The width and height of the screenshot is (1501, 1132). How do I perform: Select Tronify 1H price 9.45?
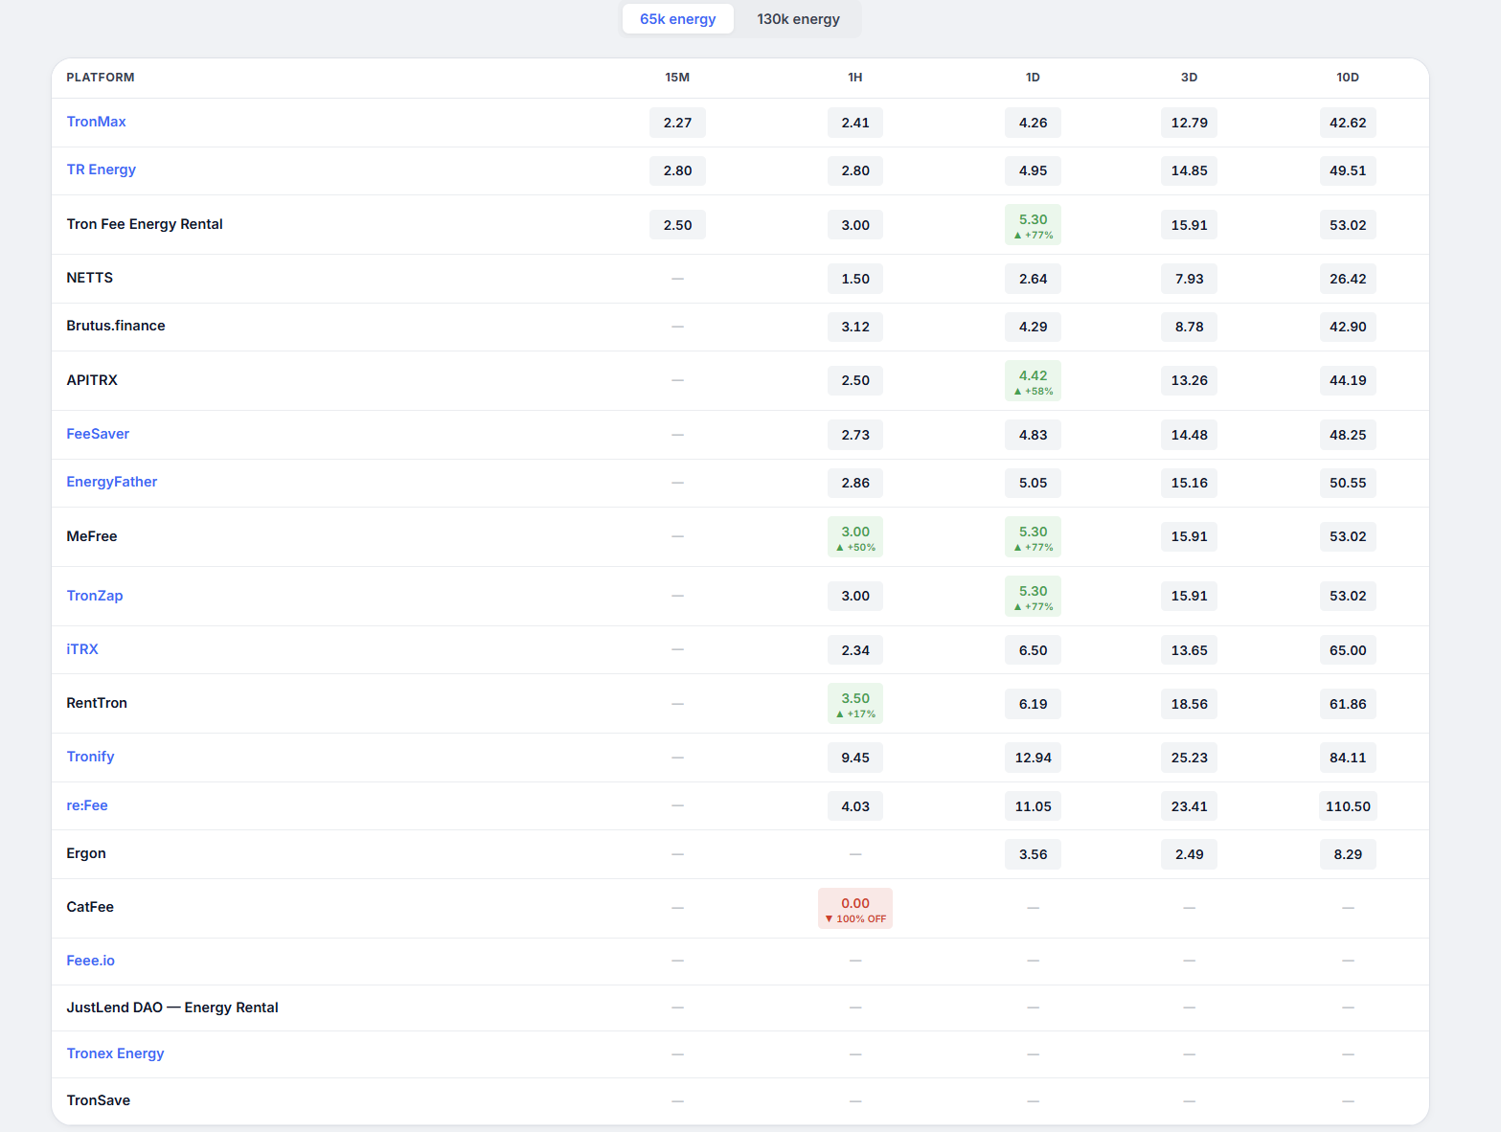[855, 758]
